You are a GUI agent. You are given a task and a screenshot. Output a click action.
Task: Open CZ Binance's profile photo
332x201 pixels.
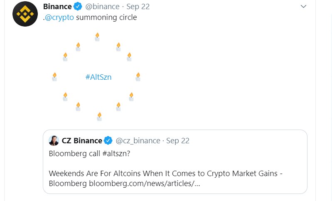(54, 140)
